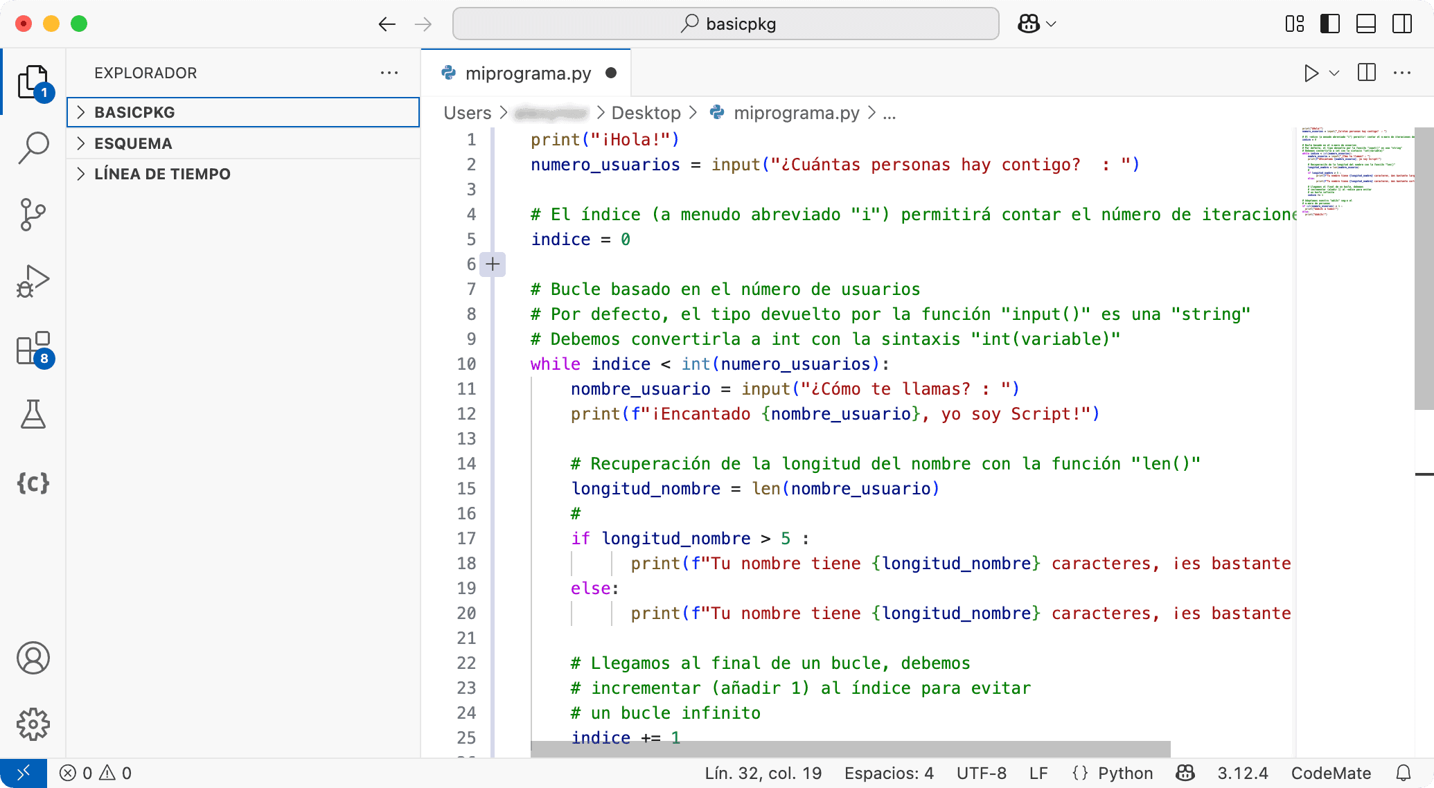The height and width of the screenshot is (788, 1434).
Task: Toggle the Secondary Side Bar visibility
Action: 1401,24
